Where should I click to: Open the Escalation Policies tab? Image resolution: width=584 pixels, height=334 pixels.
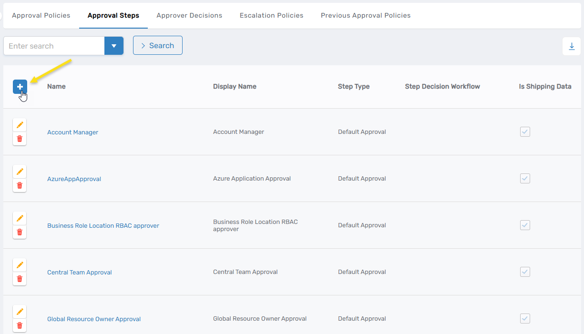pyautogui.click(x=271, y=15)
